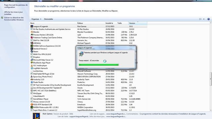Sort by the Nom column header
The height and width of the screenshot is (119, 212).
pos(53,23)
